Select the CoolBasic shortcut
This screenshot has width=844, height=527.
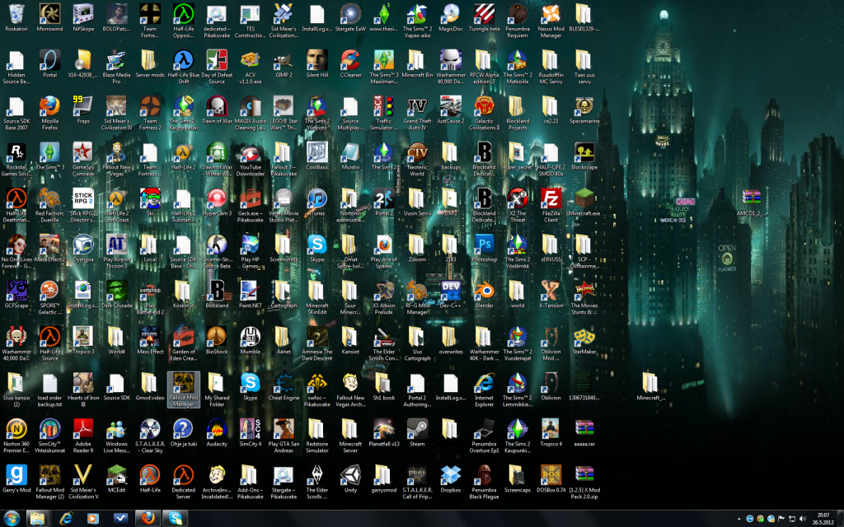click(x=316, y=156)
